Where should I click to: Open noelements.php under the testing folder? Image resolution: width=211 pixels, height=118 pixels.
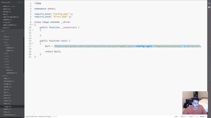(x=12, y=73)
